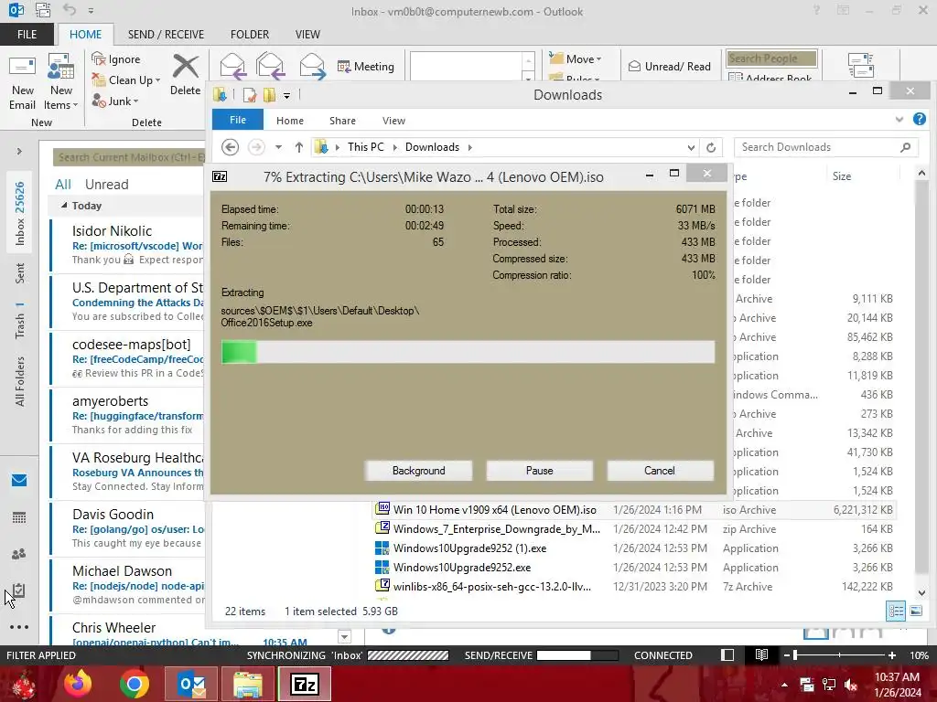
Task: Click the Outlook zoom slider handle
Action: coord(795,655)
